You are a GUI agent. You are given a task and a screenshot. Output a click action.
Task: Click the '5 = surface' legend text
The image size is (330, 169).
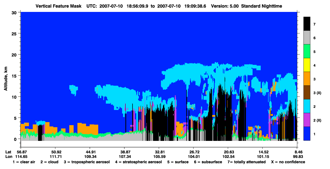coord(178,162)
